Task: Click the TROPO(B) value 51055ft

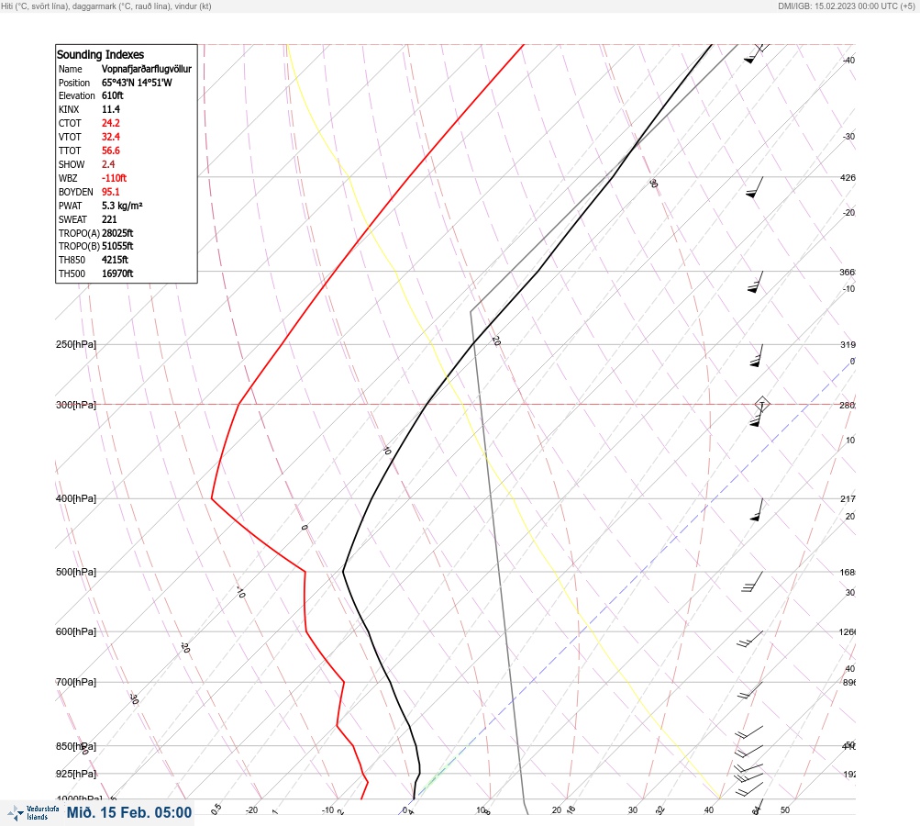Action: pyautogui.click(x=117, y=246)
